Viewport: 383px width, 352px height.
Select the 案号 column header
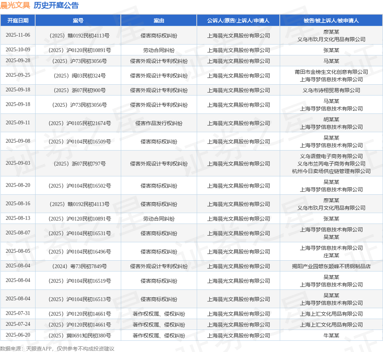tap(78, 21)
